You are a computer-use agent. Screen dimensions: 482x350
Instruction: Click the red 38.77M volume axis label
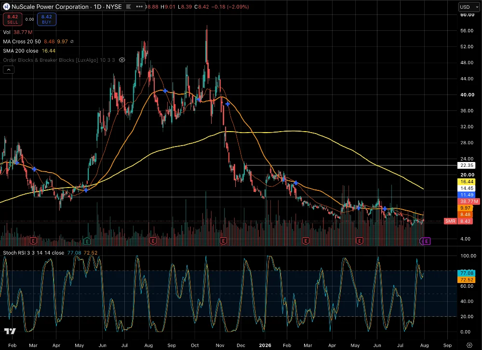[469, 202]
